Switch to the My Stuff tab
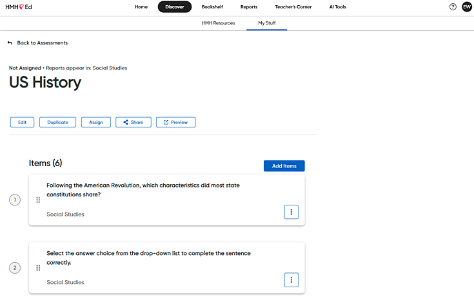 pos(266,23)
